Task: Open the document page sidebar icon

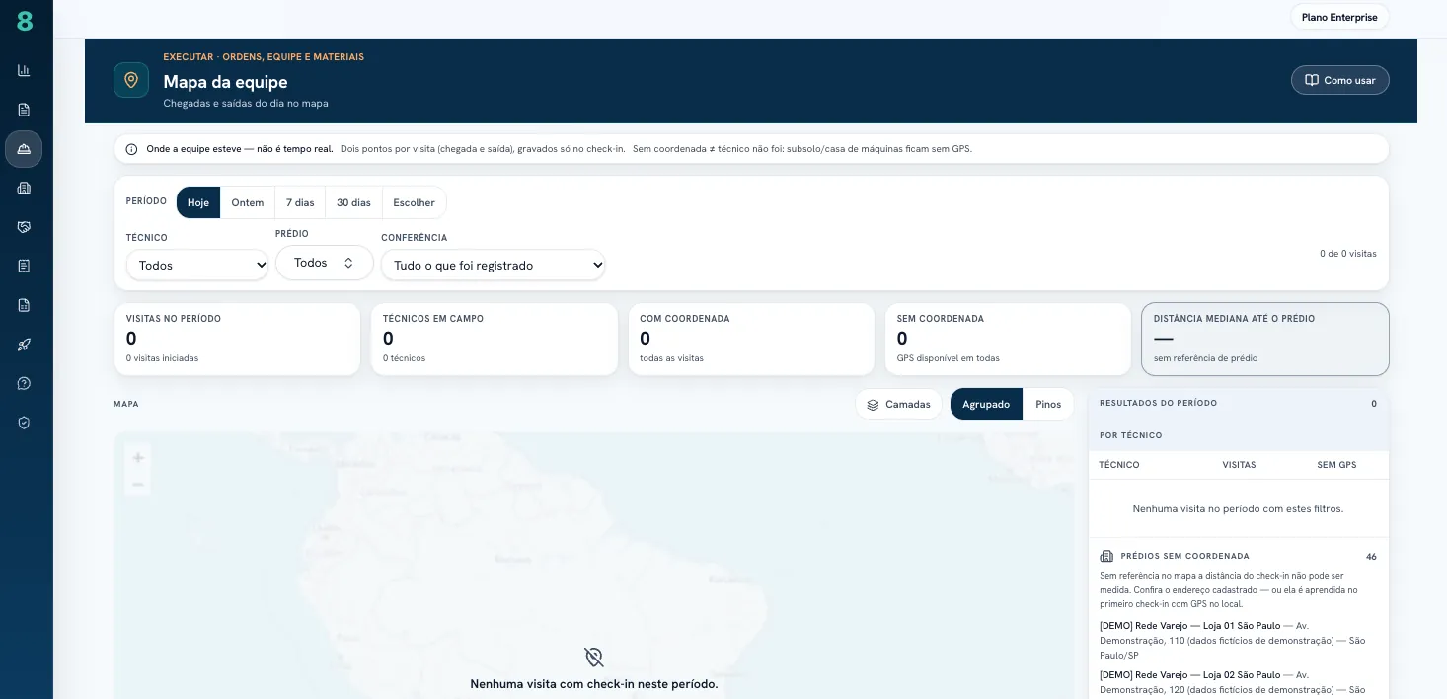Action: tap(24, 110)
